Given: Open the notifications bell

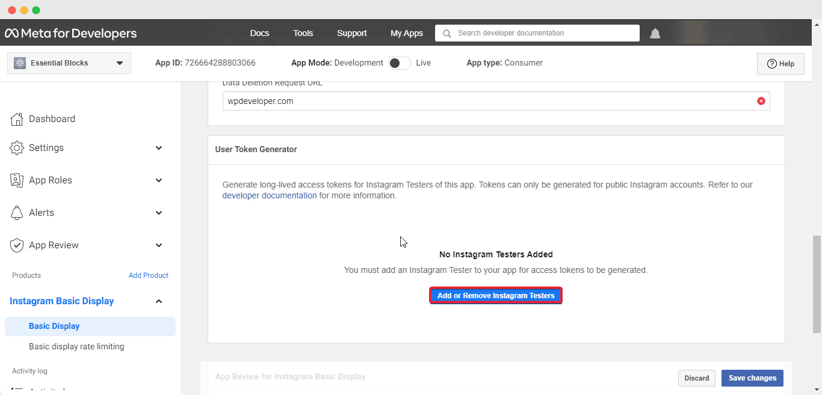Looking at the screenshot, I should click(x=655, y=34).
